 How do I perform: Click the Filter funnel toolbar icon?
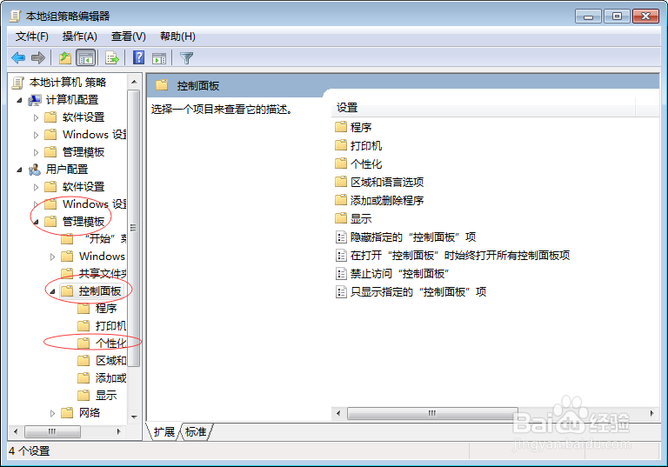(187, 57)
